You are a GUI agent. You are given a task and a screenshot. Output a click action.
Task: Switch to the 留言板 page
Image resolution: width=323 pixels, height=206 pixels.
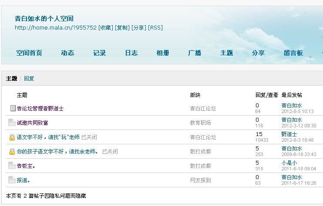tap(293, 53)
